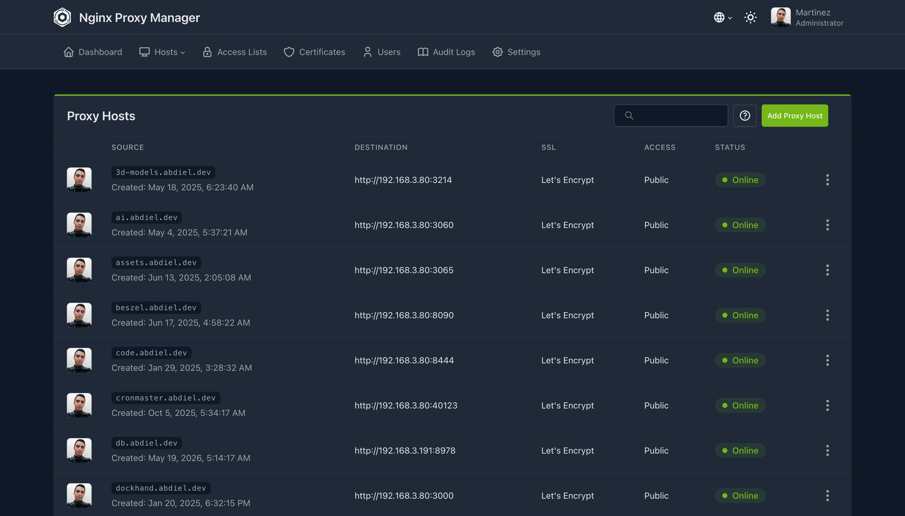Click the Settings gear icon
905x516 pixels.
click(x=498, y=52)
